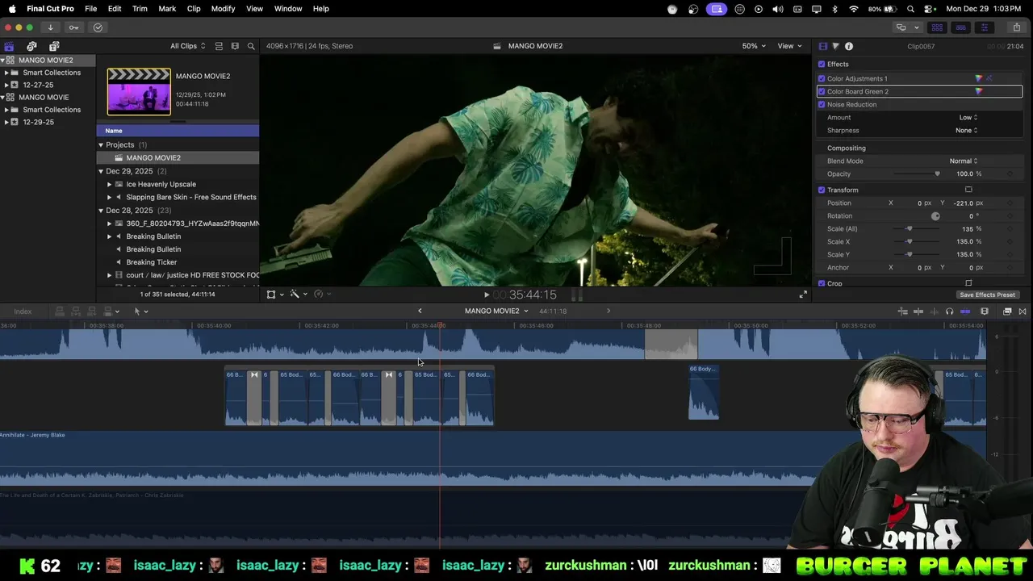The image size is (1033, 581).
Task: Enter viewer full screen mode
Action: tap(803, 295)
